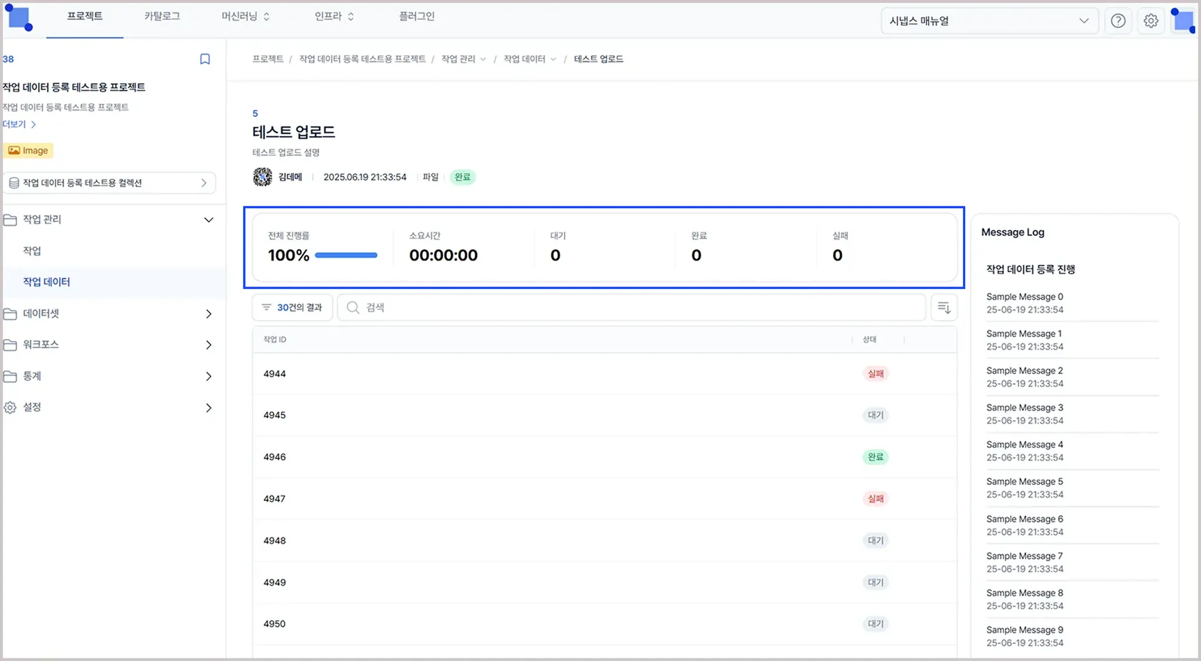Click Sample Message 9 log entry
This screenshot has width=1201, height=661.
point(1072,636)
